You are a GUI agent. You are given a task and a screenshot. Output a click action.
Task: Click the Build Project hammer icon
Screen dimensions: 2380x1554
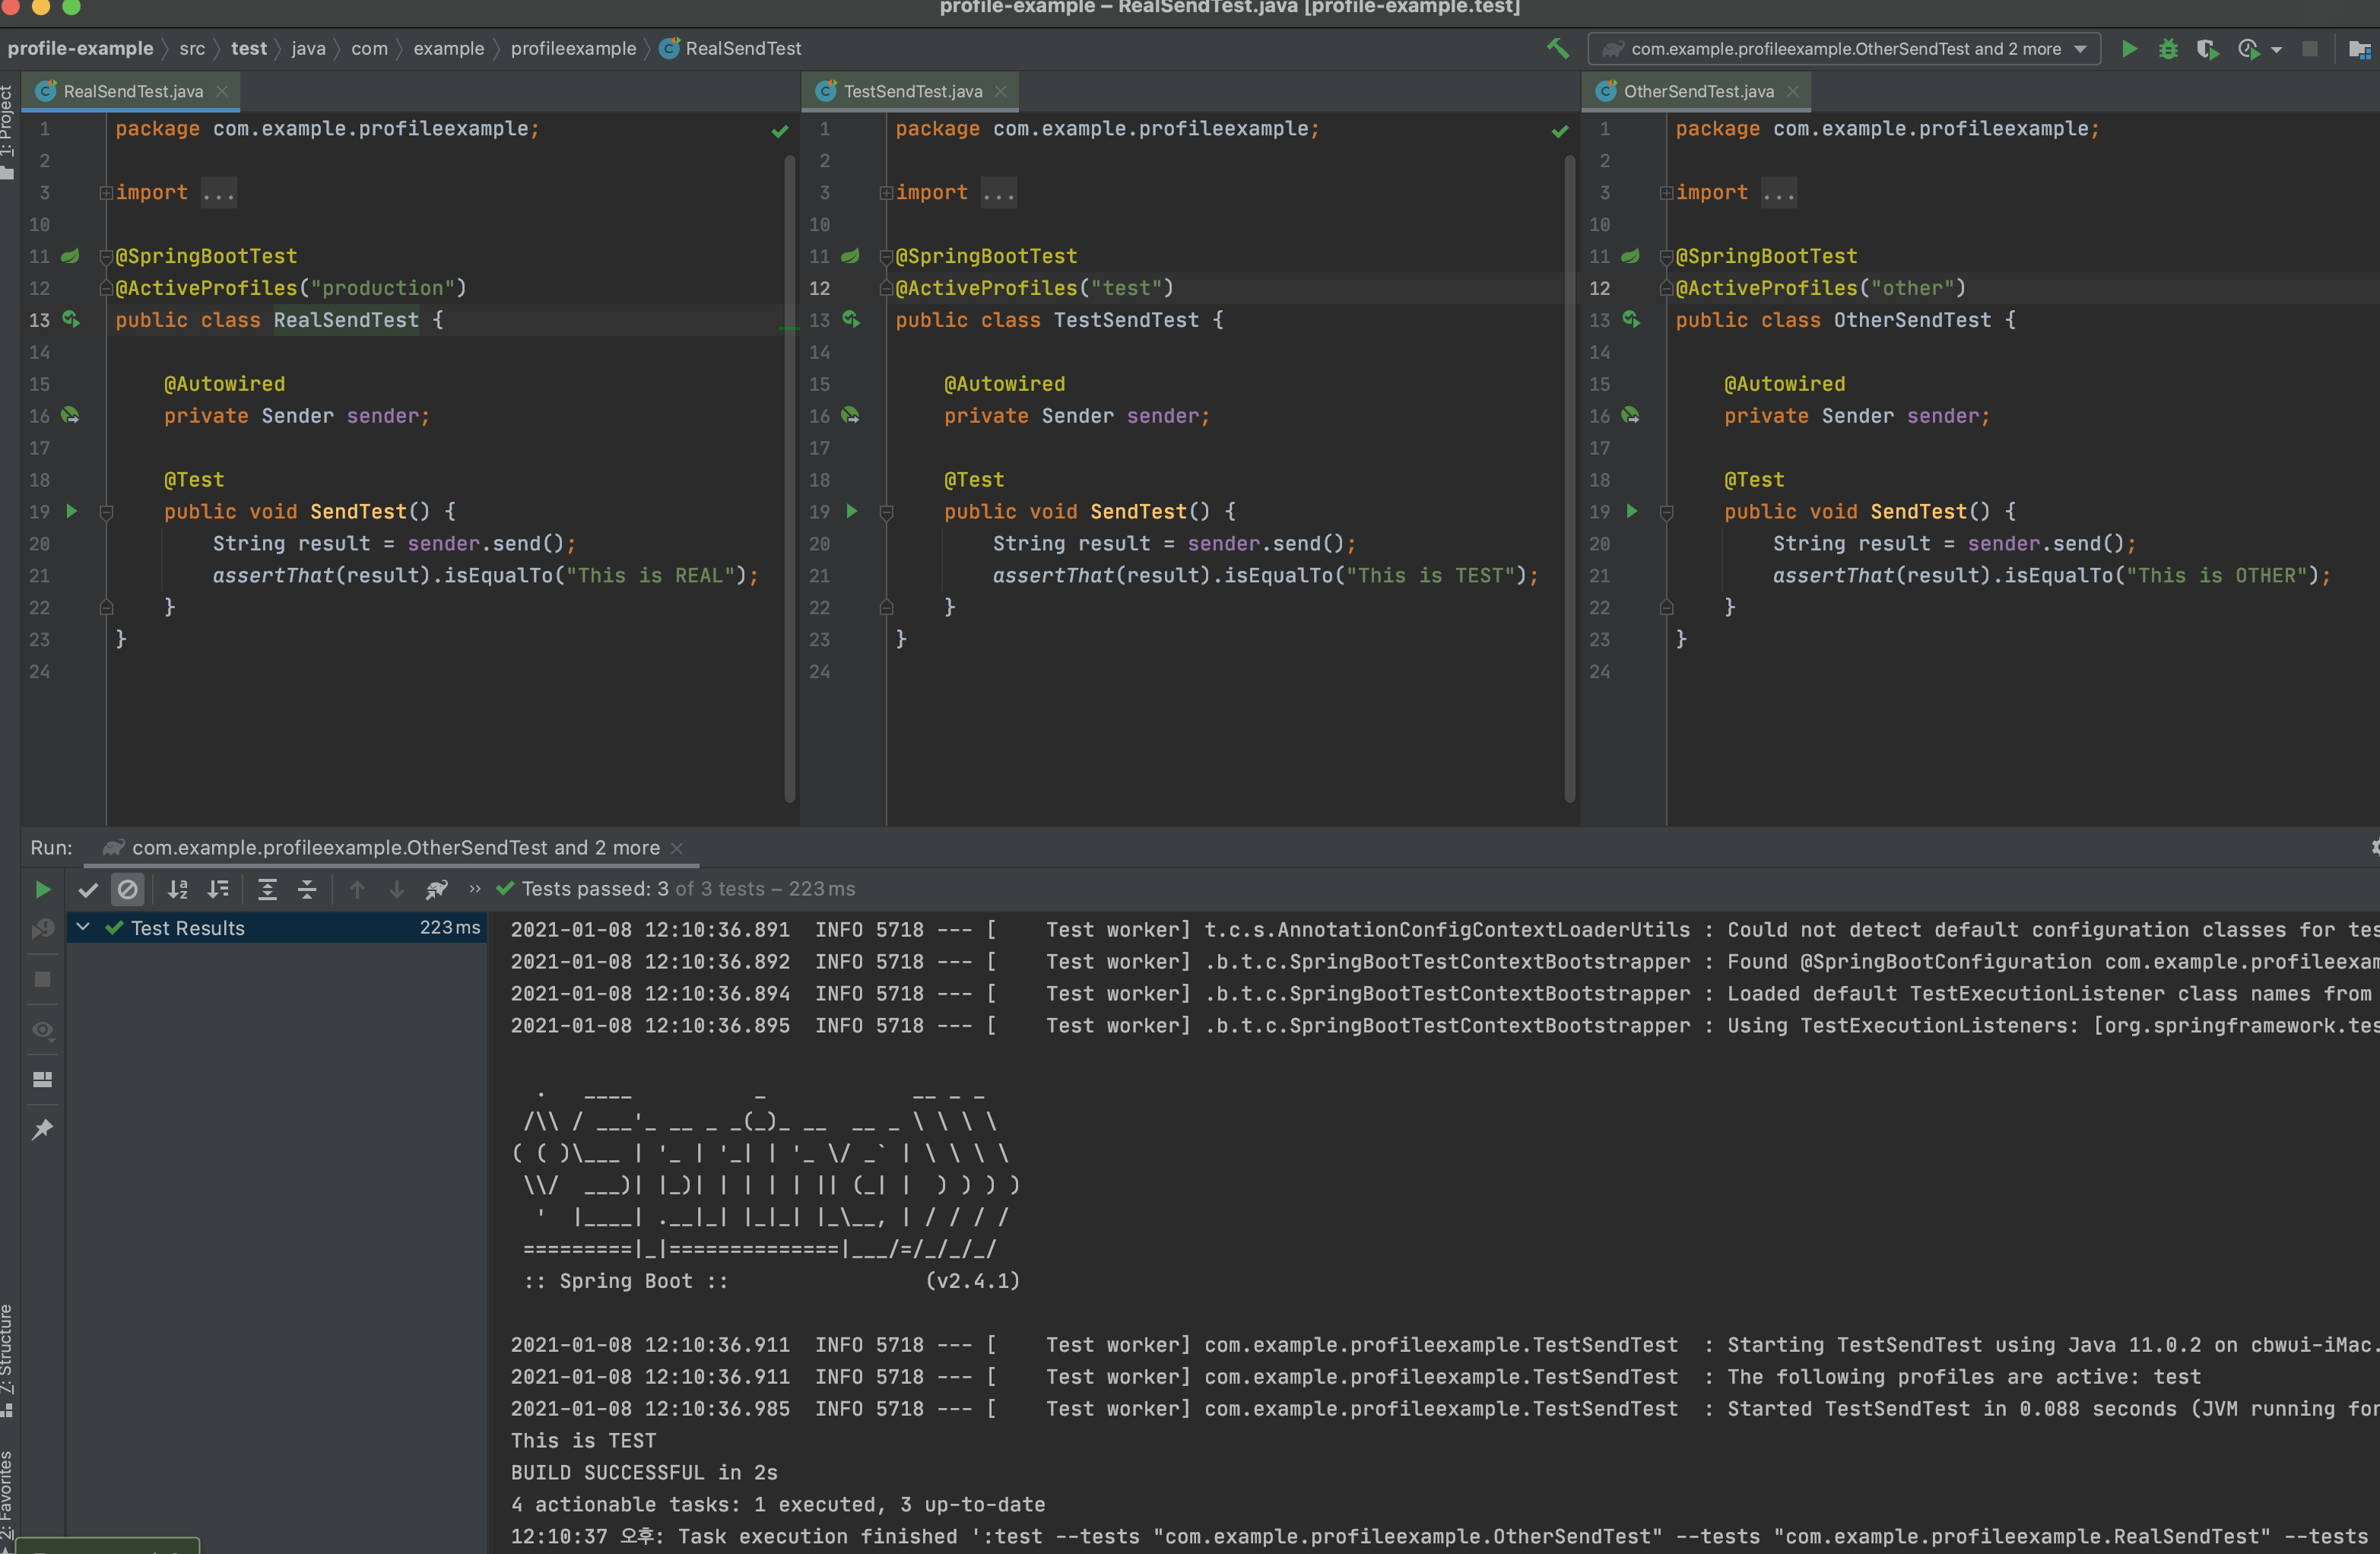pos(1557,48)
